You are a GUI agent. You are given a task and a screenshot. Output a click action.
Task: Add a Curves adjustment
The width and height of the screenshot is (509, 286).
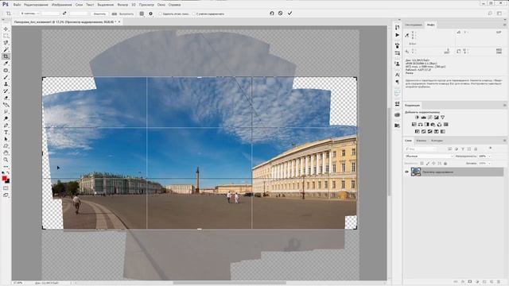(x=429, y=118)
